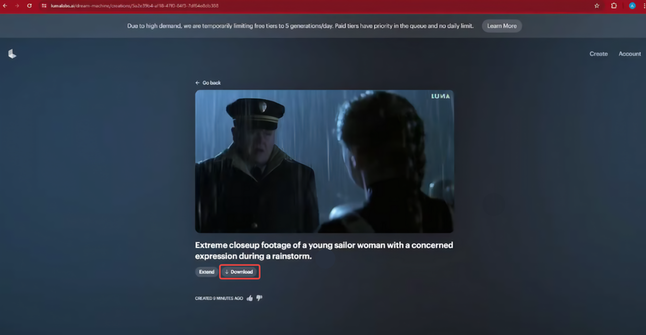Screen dimensions: 646x335
Task: Click the Luma logo in the top left
Action: point(12,53)
